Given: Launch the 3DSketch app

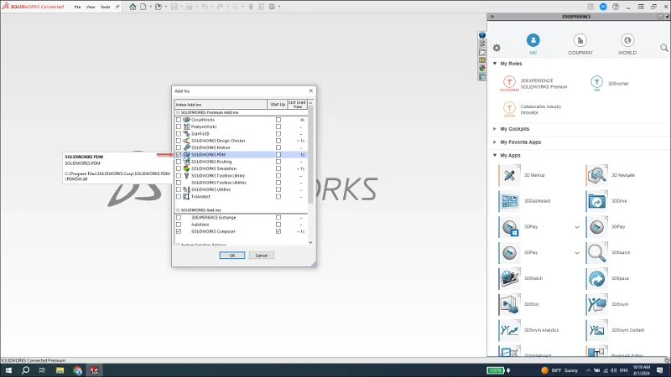Looking at the screenshot, I should pos(509,278).
